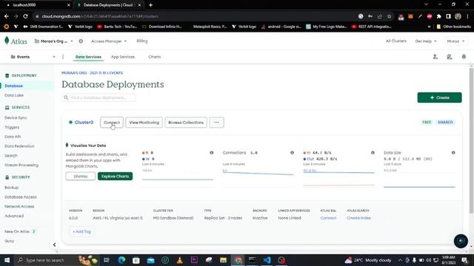The image size is (474, 266).
Task: Switch to the Data Services tab
Action: [x=88, y=57]
